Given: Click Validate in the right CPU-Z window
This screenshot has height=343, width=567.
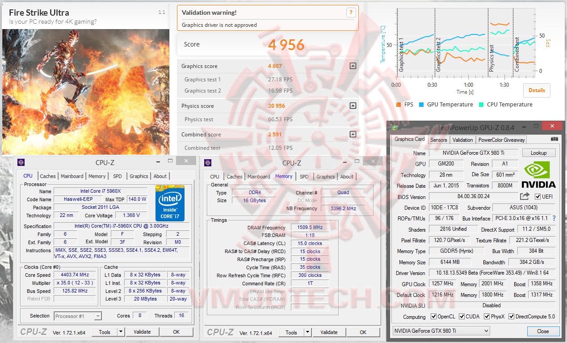Looking at the screenshot, I should click(x=329, y=332).
